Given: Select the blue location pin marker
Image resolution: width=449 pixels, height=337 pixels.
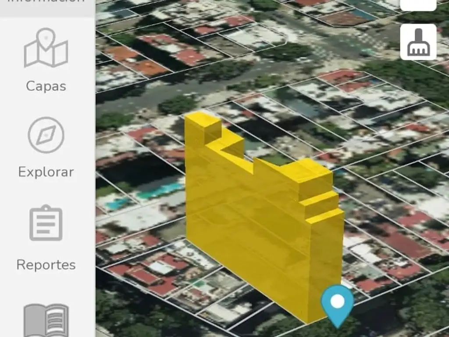Looking at the screenshot, I should (x=337, y=303).
